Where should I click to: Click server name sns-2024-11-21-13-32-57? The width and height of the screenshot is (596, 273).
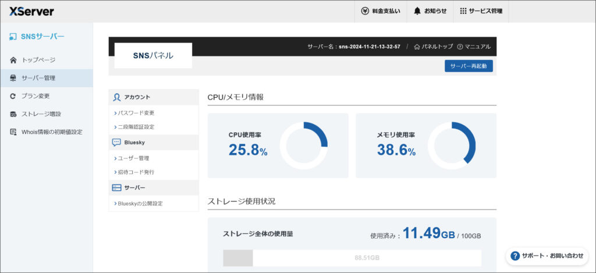[x=370, y=47]
